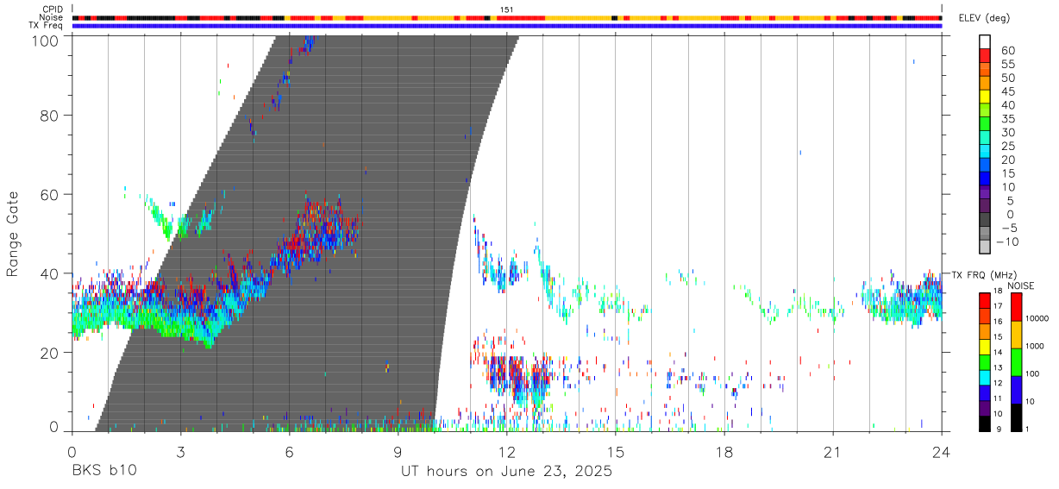
Task: Click the 18 value on TX FRQ scale
Action: pyautogui.click(x=996, y=291)
